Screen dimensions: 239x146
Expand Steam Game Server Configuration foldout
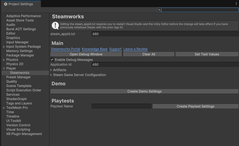[51, 75]
